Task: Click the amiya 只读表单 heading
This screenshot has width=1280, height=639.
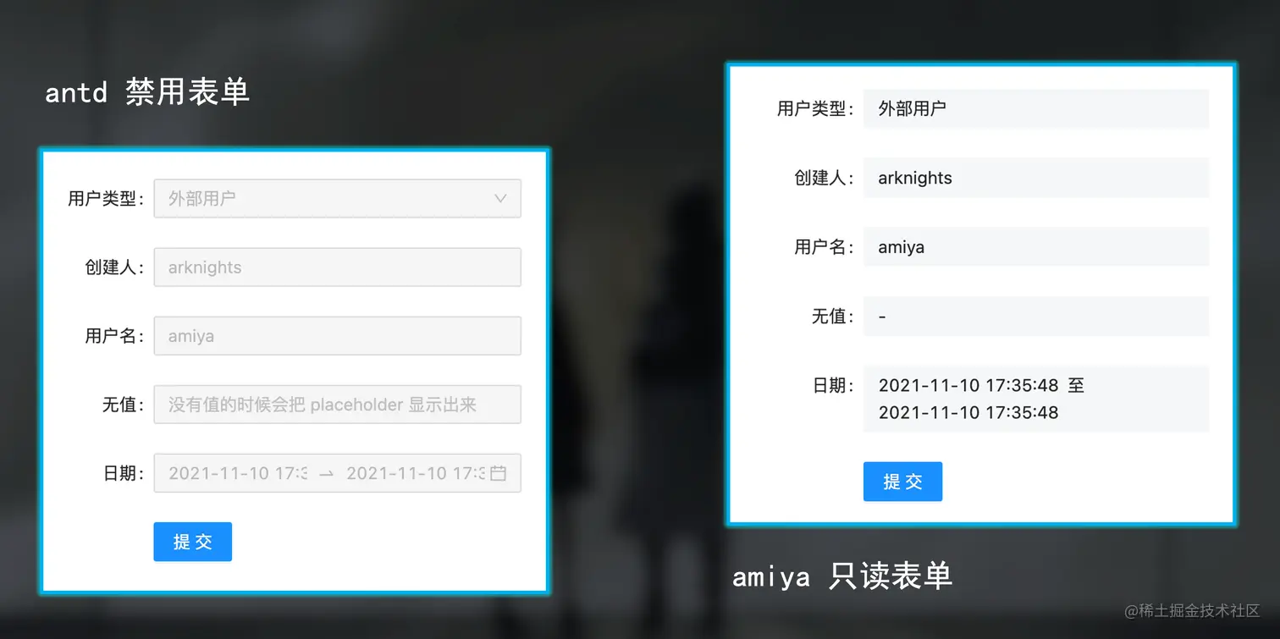Action: (x=842, y=576)
